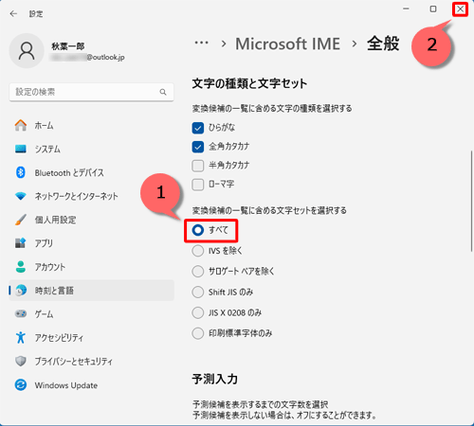
Task: Click the アクセシビリティ figure icon
Action: pos(21,338)
